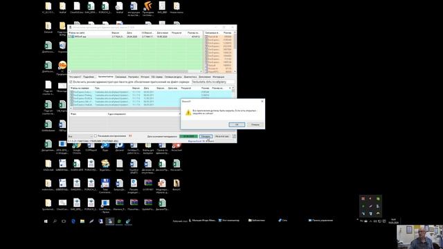Open taskbar Search magnifier
This screenshot has height=249, width=443.
click(x=55, y=221)
